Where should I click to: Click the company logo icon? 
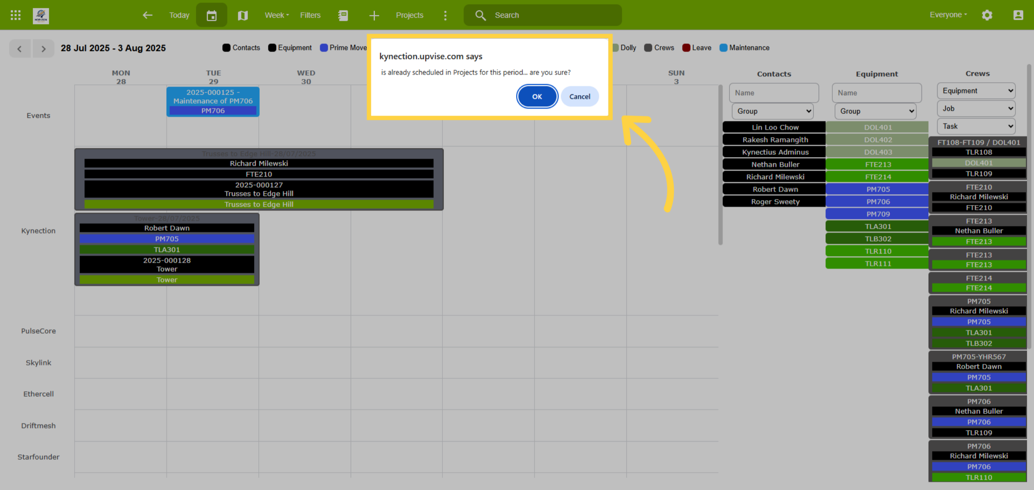tap(41, 16)
